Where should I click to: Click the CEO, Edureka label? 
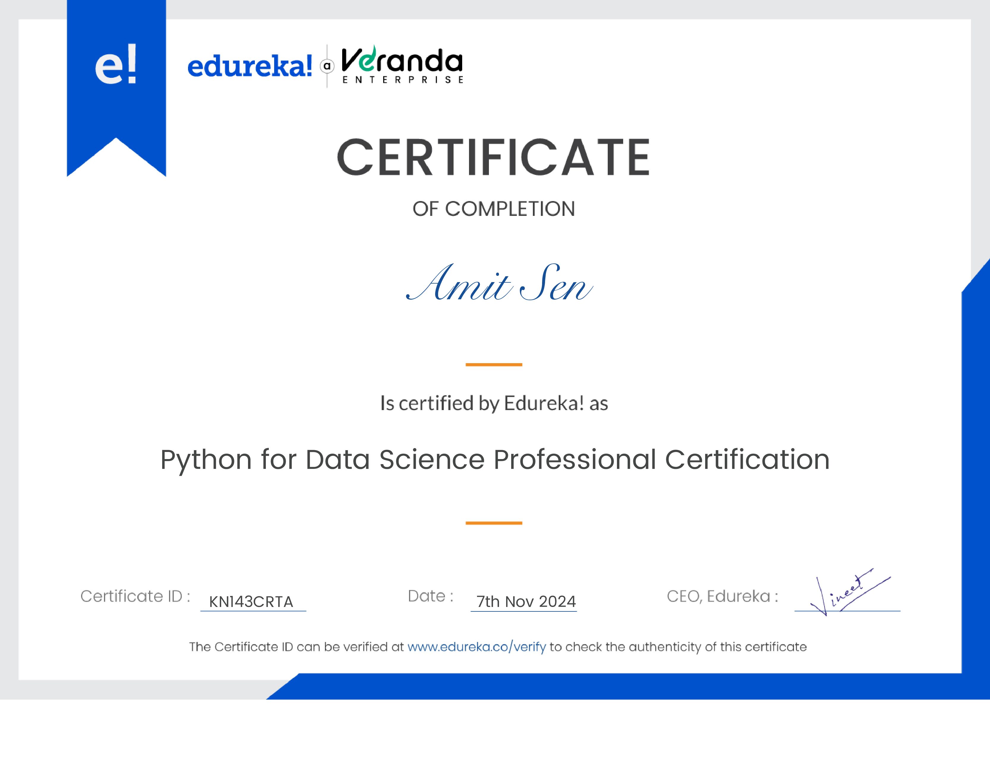722,596
